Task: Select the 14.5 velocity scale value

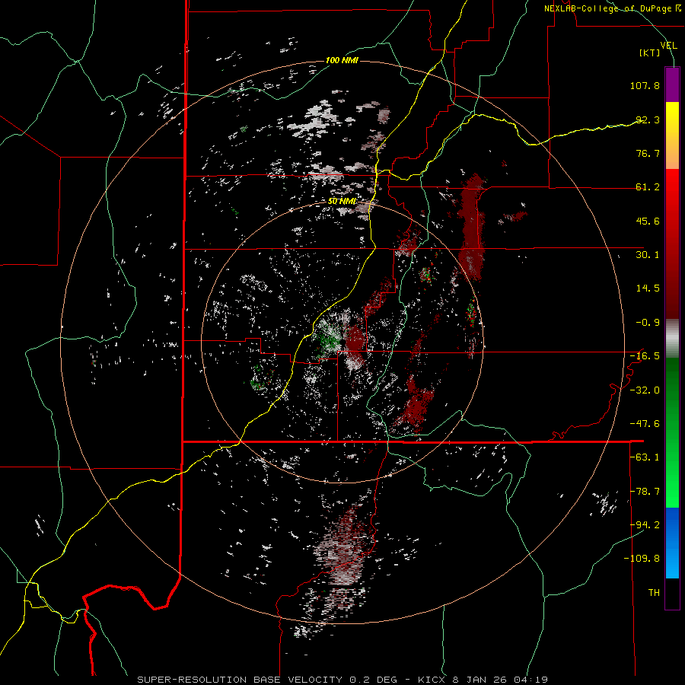Action: coord(648,288)
